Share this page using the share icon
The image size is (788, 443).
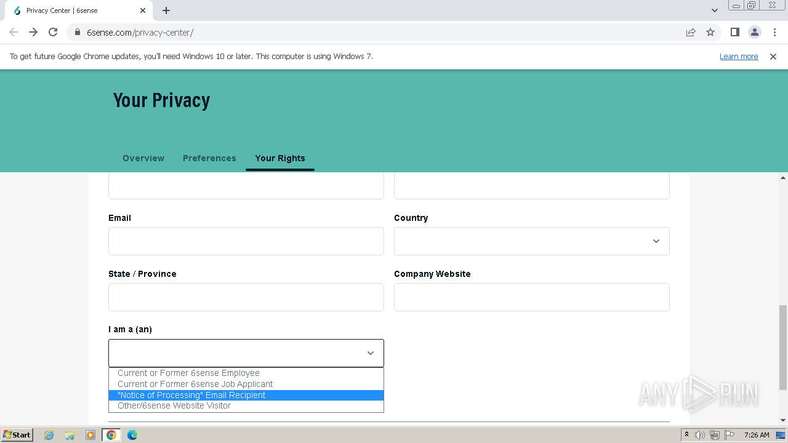(x=691, y=32)
